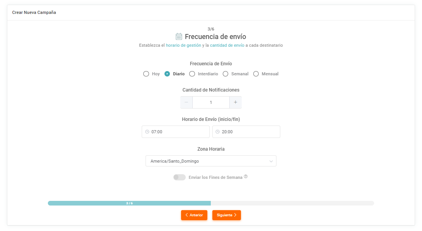Image resolution: width=422 pixels, height=231 pixels.
Task: Click the 3/6 progress bar
Action: [x=210, y=203]
